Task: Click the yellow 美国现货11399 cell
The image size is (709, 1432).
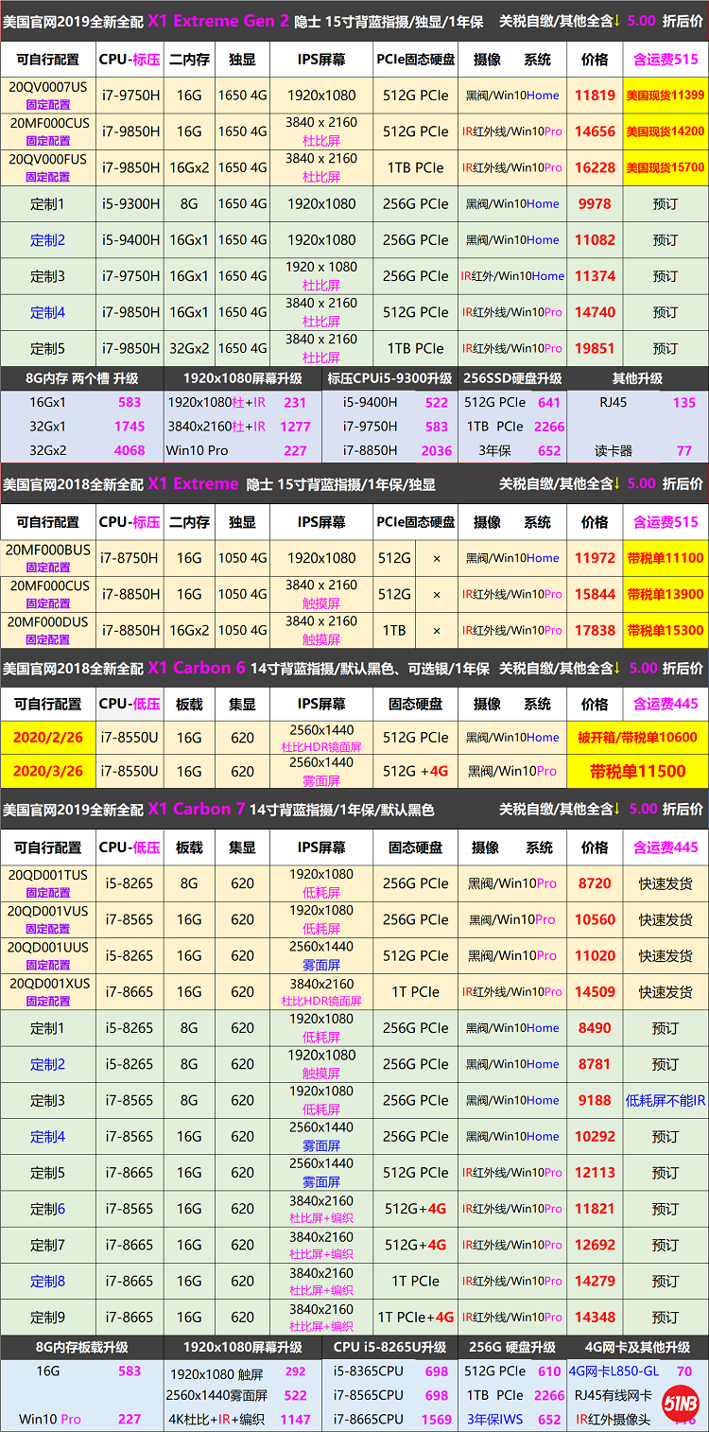Action: [666, 96]
